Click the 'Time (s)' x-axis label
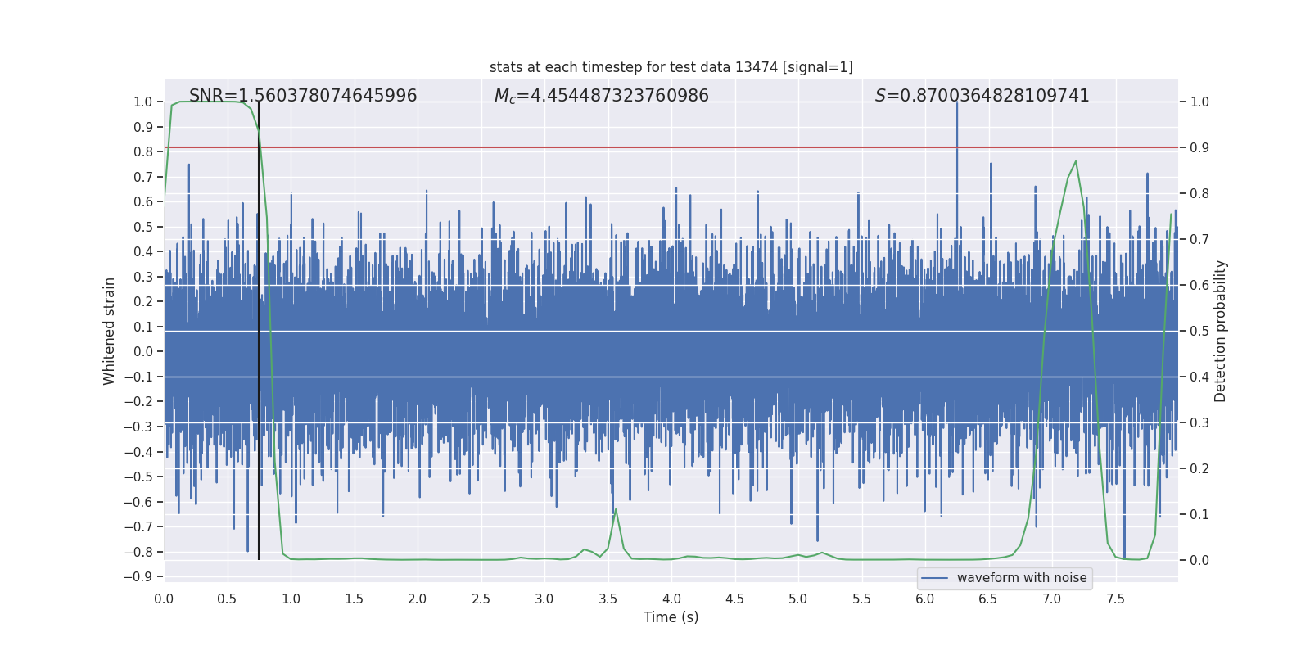Viewport: 1310px width, 655px height. [671, 617]
